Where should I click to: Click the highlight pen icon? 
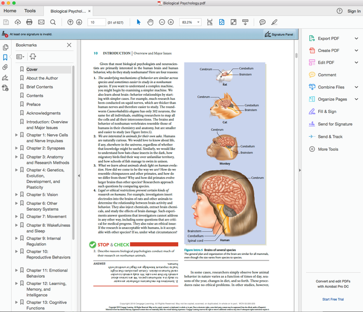pyautogui.click(x=274, y=22)
